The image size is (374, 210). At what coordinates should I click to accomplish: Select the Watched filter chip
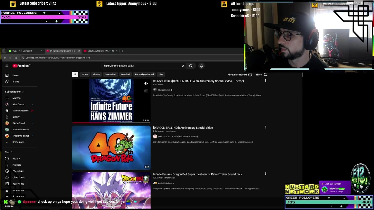[x=126, y=75]
